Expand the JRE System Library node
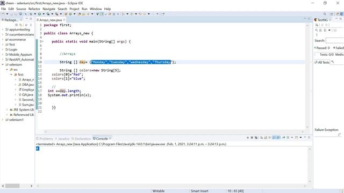 [7, 109]
